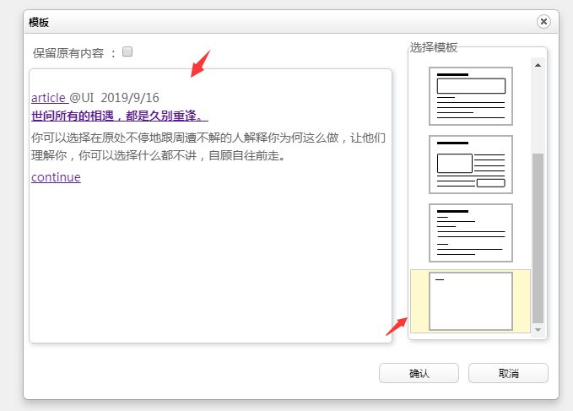Screen dimensions: 573x411
Task: Confirm with the 确认 button
Action: 419,373
